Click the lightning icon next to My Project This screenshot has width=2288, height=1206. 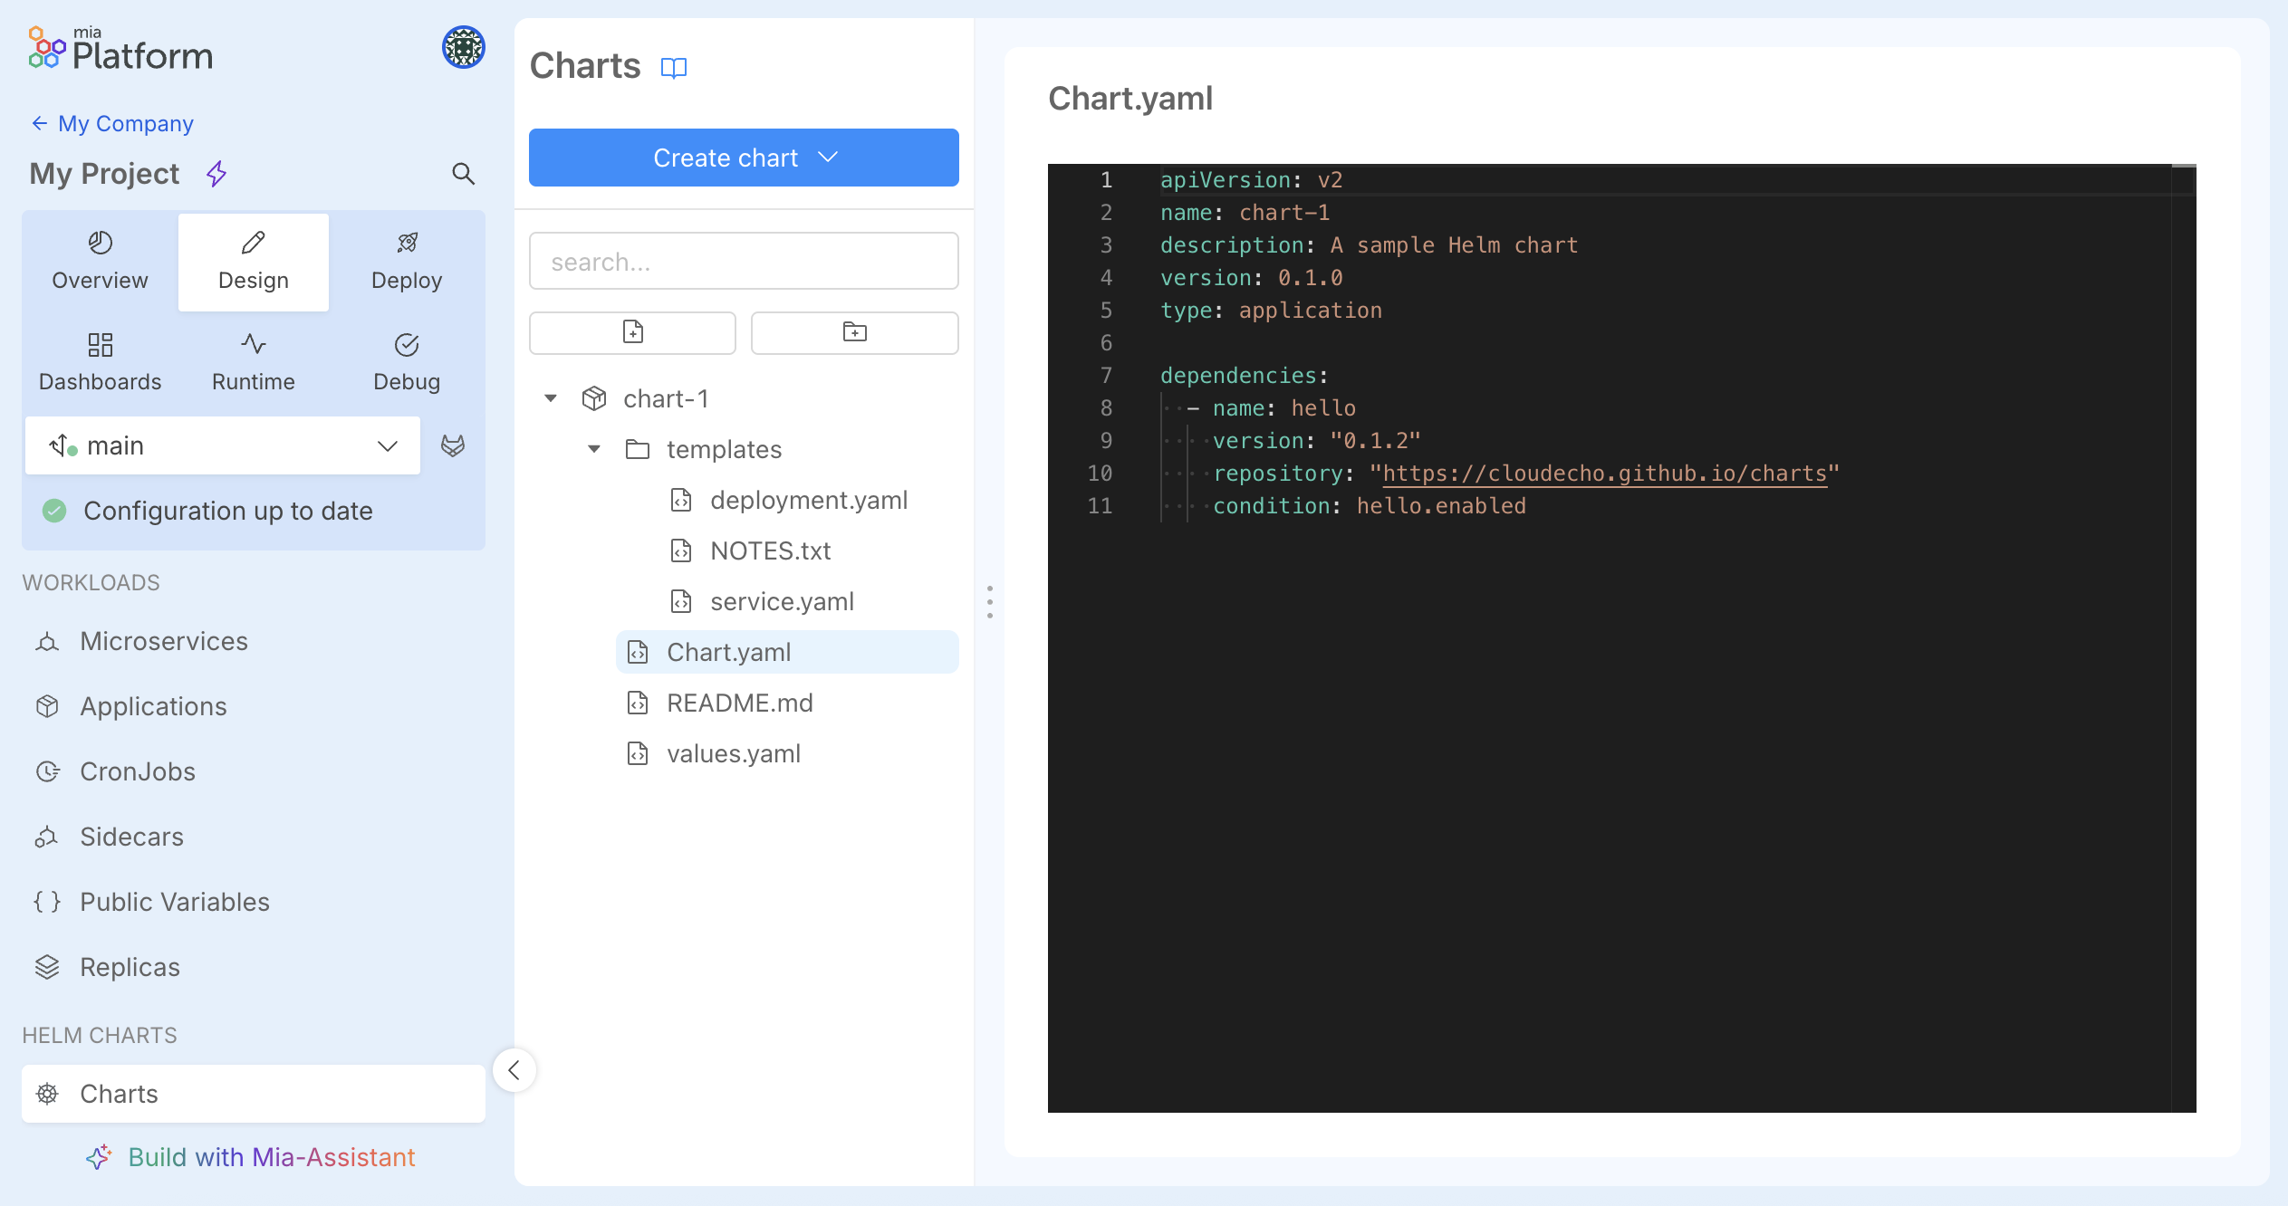(216, 174)
